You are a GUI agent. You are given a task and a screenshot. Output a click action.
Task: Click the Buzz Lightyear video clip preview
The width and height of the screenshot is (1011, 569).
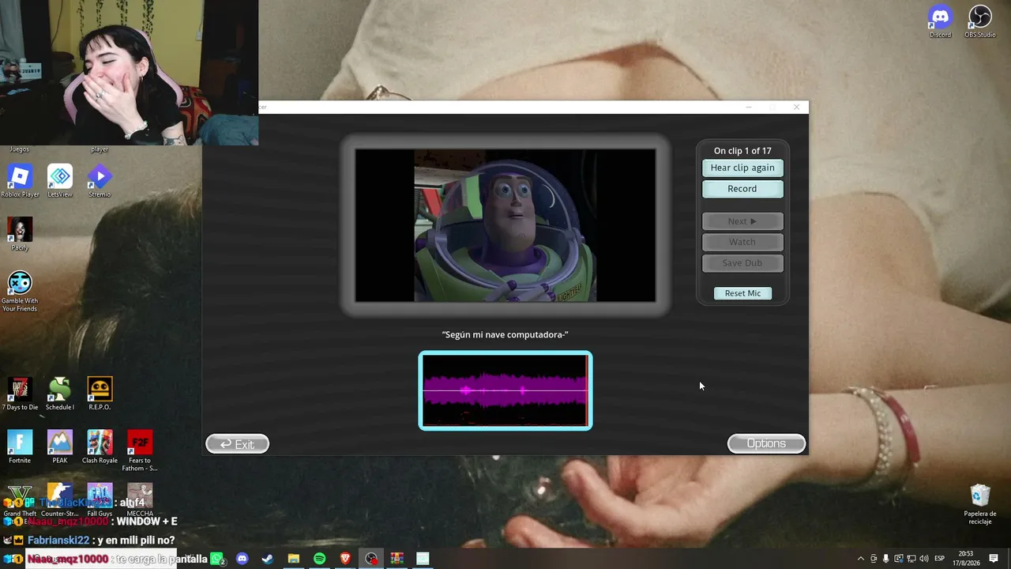point(505,225)
